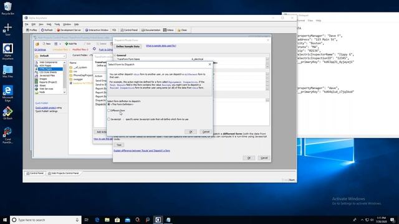Open the Mac Files desktop folder

[7, 72]
